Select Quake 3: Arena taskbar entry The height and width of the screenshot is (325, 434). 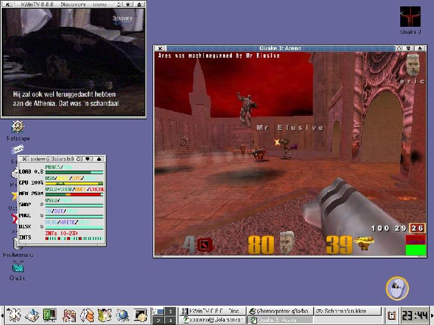click(x=280, y=320)
